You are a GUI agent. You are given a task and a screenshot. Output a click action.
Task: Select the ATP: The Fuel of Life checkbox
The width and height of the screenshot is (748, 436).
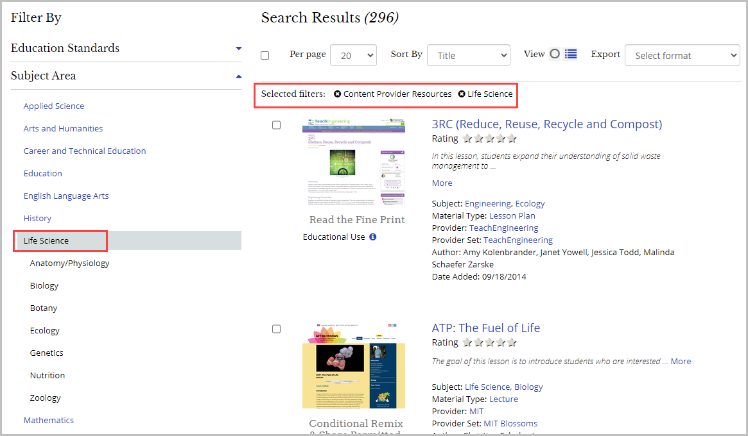click(276, 329)
